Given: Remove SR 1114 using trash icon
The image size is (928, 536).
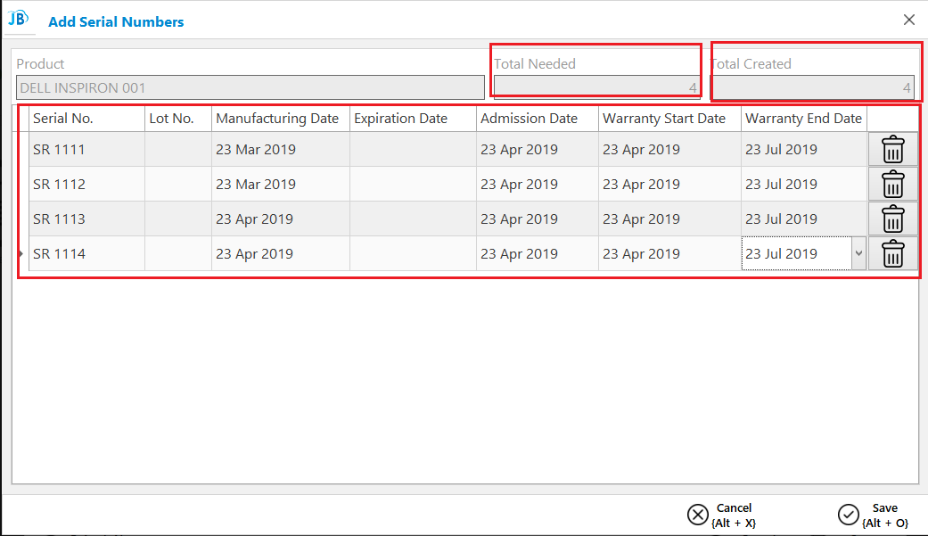Looking at the screenshot, I should [x=892, y=254].
